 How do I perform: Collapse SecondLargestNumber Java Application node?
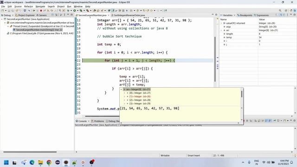click(2, 19)
